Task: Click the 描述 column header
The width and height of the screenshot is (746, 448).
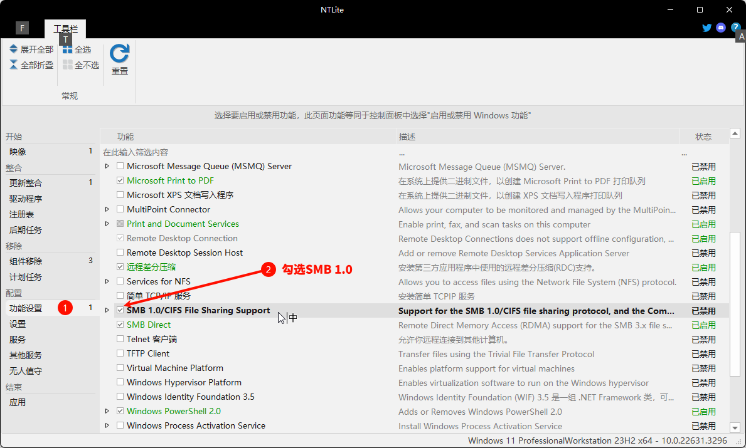Action: click(538, 137)
